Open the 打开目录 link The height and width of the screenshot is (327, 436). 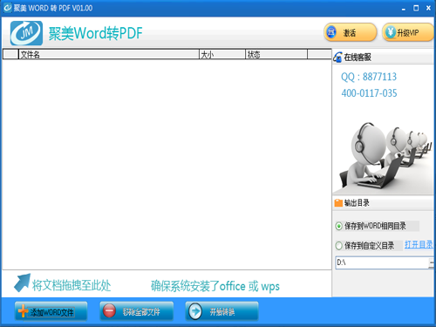(x=419, y=245)
